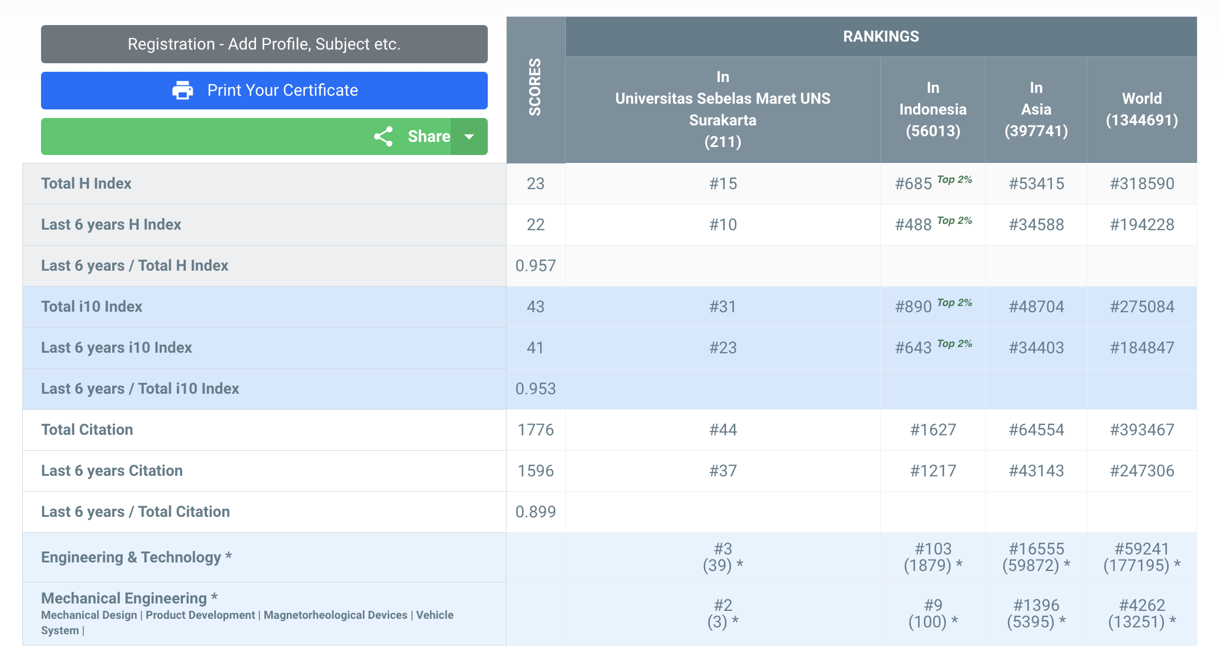This screenshot has width=1220, height=665.
Task: Click the Magnetorheological Devices keyword
Action: 335,615
